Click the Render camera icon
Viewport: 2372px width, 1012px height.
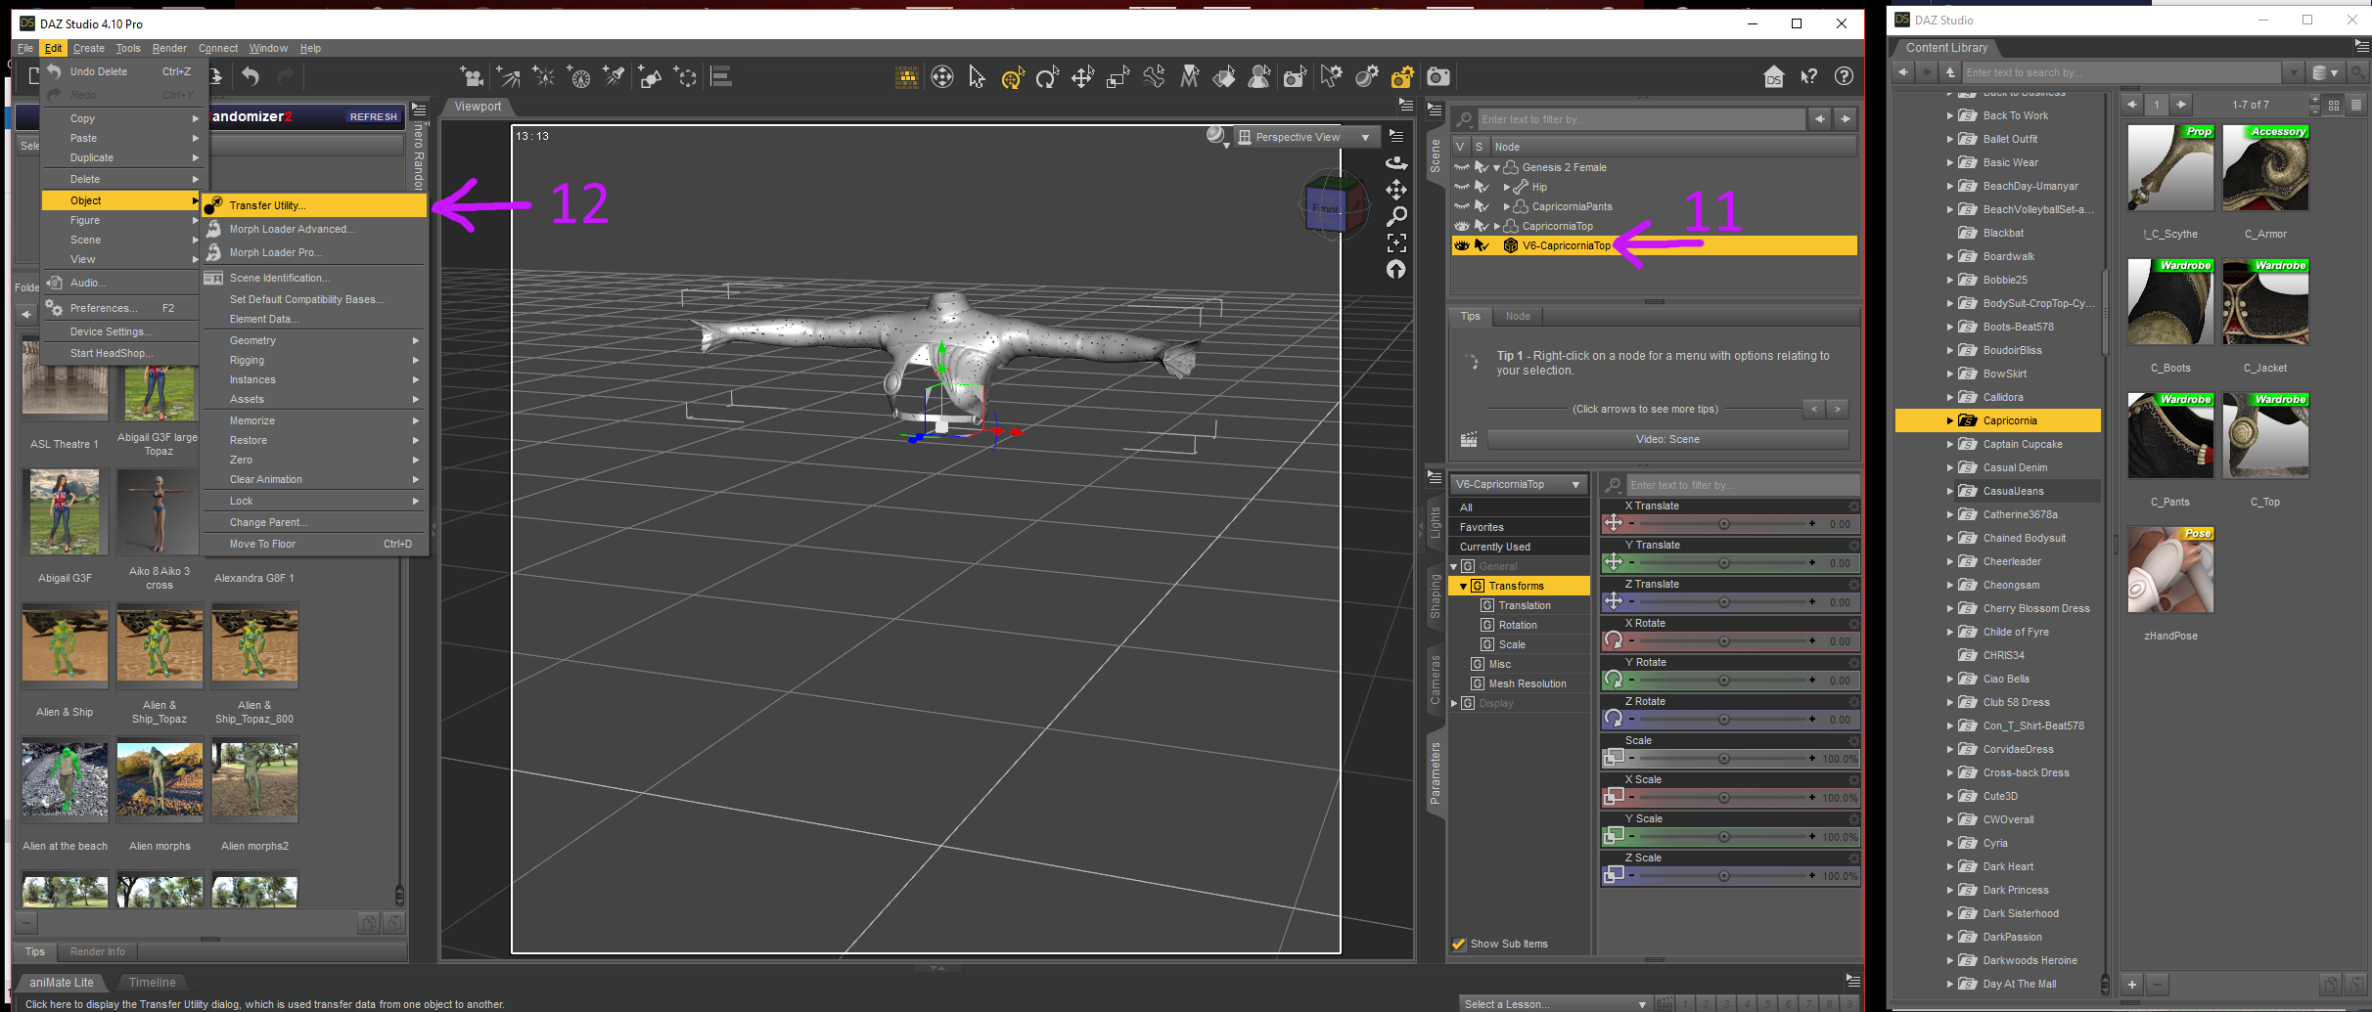pos(1437,77)
